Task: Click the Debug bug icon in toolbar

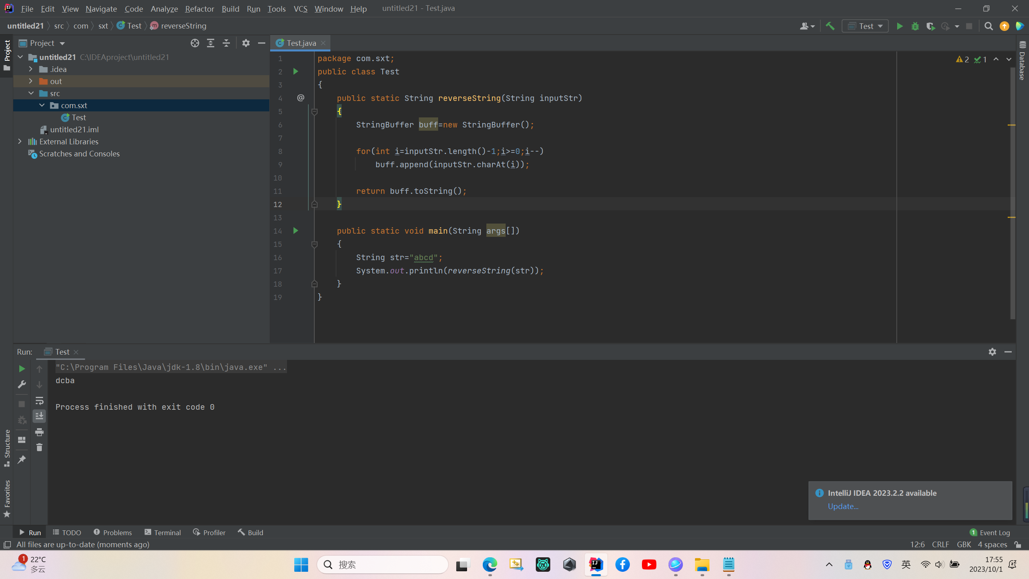Action: point(915,26)
